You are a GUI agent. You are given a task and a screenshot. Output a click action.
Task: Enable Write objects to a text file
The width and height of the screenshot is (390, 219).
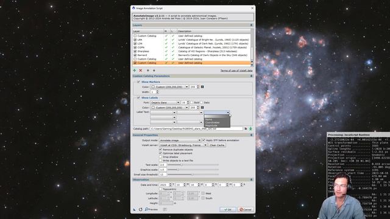pos(160,161)
